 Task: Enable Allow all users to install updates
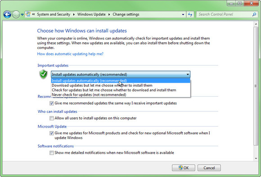[x=52, y=118]
